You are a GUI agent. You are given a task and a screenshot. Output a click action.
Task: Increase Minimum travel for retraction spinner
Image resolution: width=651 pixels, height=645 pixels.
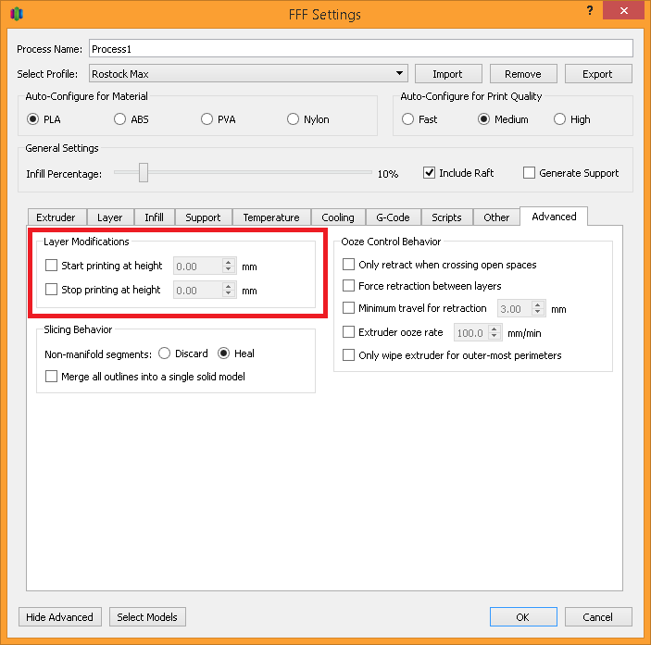pos(541,304)
